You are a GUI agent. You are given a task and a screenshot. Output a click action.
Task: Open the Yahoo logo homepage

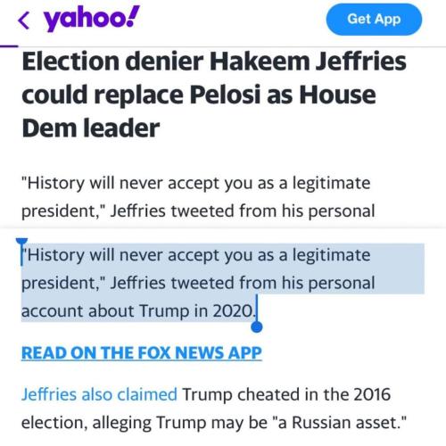[x=92, y=20]
